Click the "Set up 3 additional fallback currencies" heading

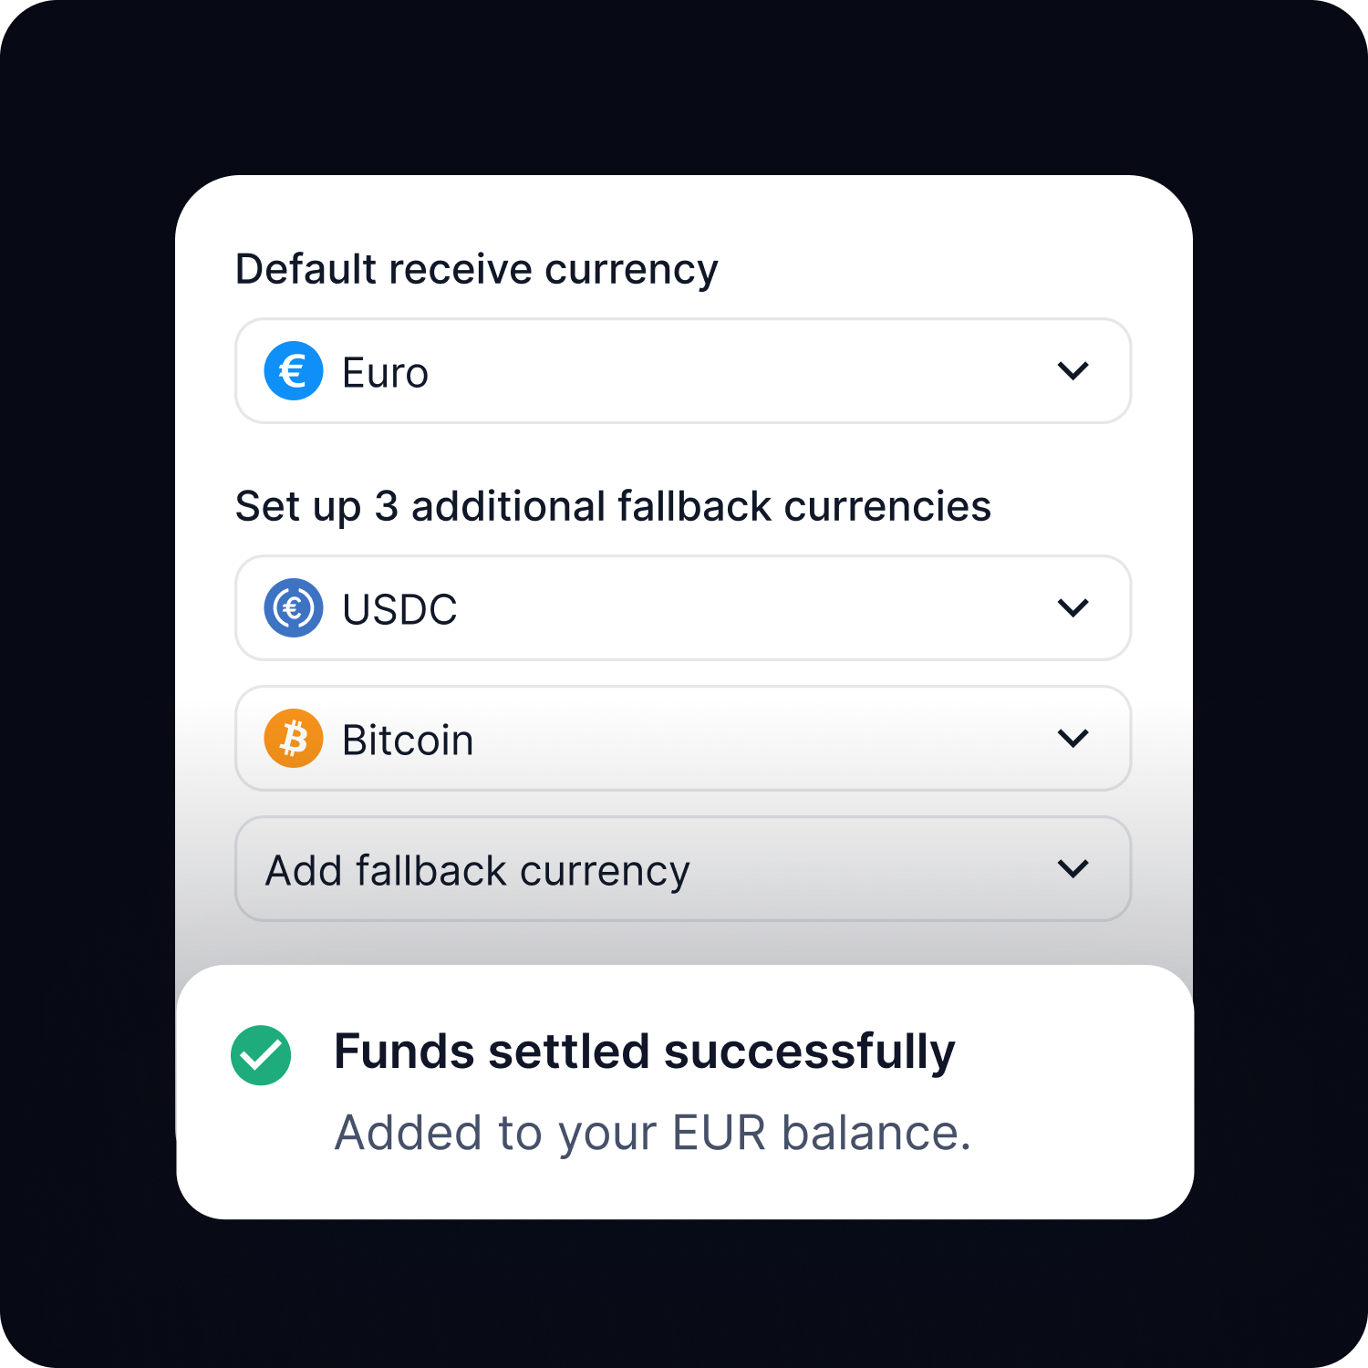(x=613, y=507)
